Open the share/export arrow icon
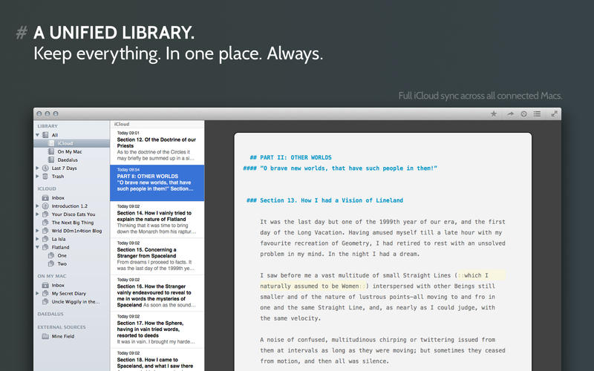The image size is (594, 371). click(510, 114)
